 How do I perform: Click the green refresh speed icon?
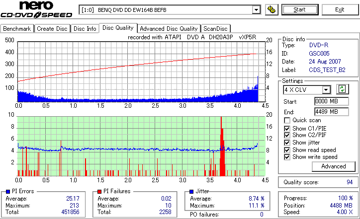(x=342, y=89)
